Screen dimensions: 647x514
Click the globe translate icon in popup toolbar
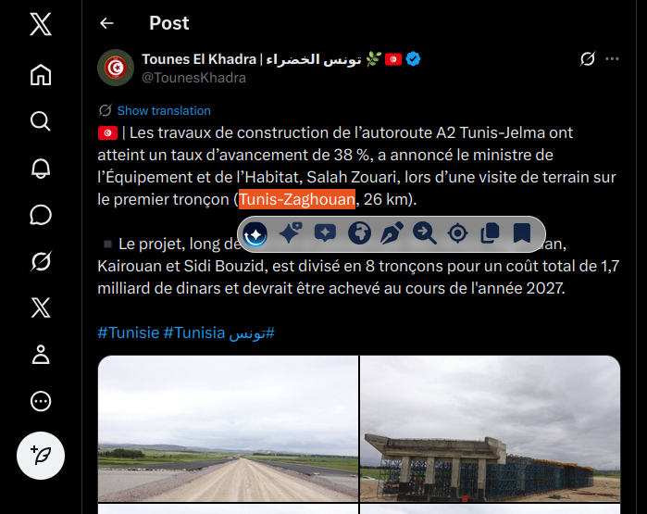[x=359, y=233]
